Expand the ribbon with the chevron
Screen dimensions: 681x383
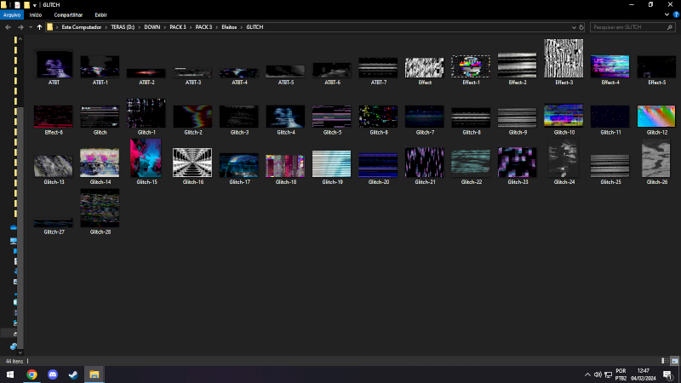click(667, 14)
